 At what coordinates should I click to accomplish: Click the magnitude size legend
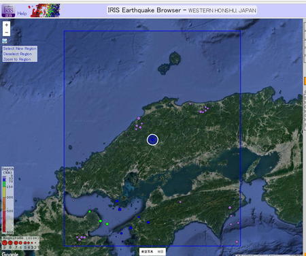coord(20,243)
